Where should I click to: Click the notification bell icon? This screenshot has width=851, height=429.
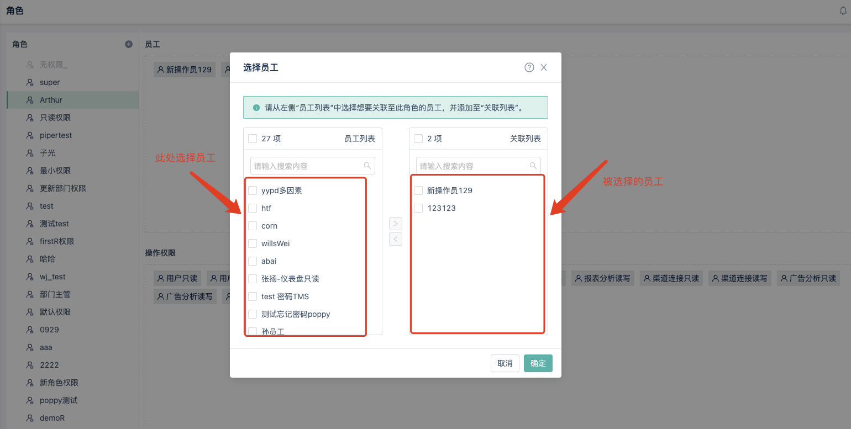click(843, 10)
